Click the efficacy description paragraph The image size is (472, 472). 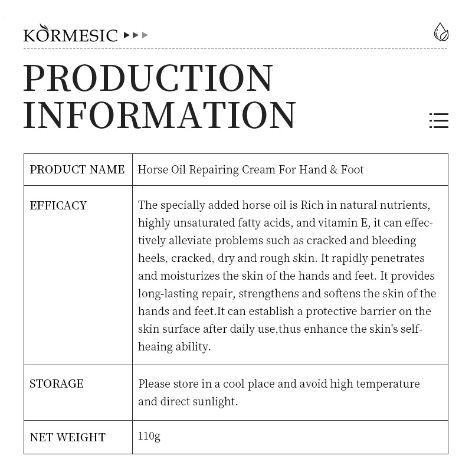(287, 276)
